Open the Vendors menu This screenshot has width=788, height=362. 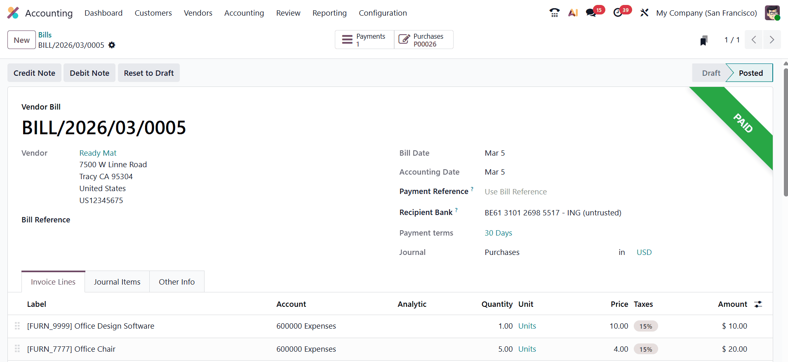click(198, 13)
